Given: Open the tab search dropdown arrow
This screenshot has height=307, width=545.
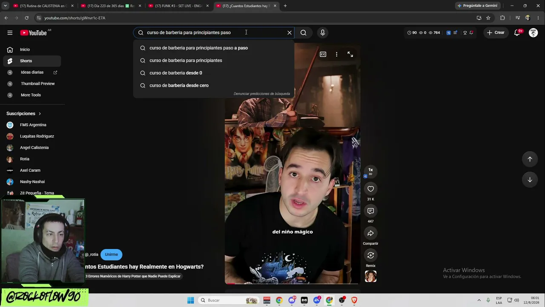Looking at the screenshot, I should pos(5,6).
